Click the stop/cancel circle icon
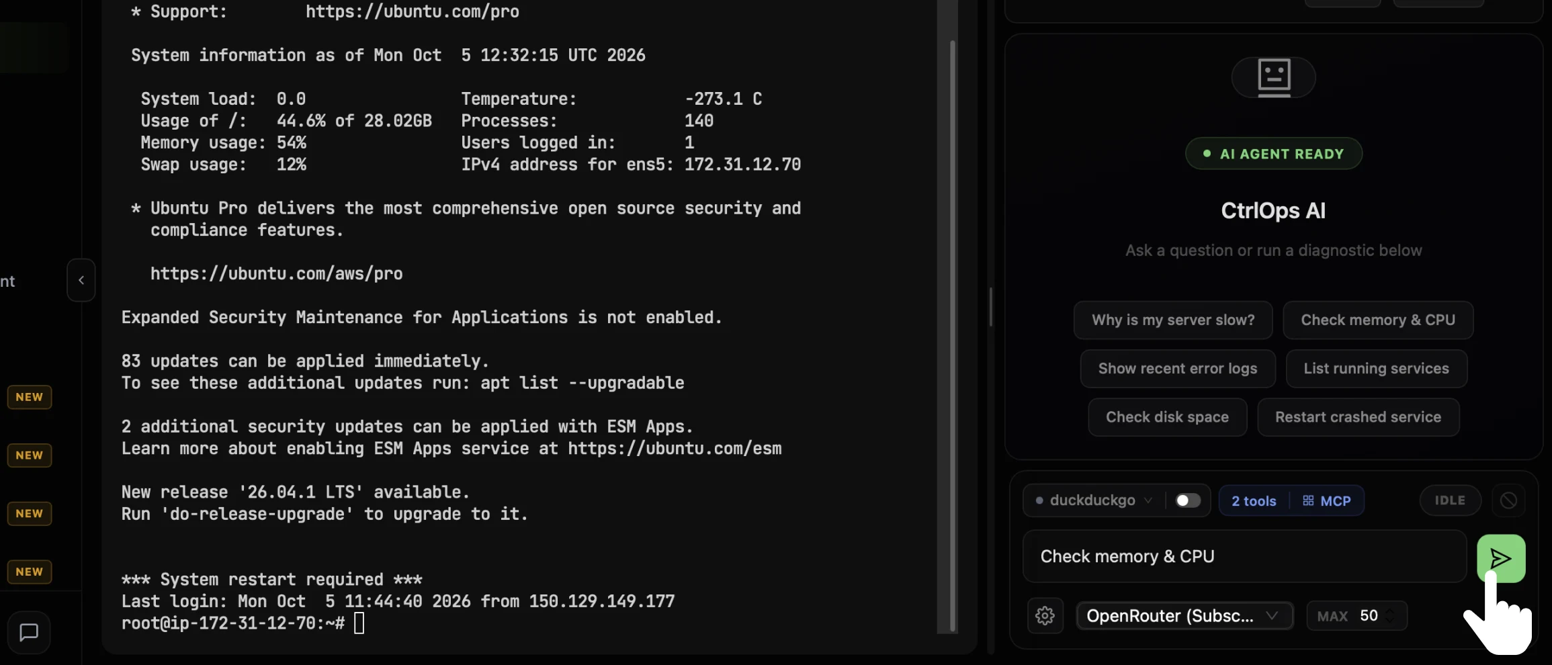 tap(1508, 500)
